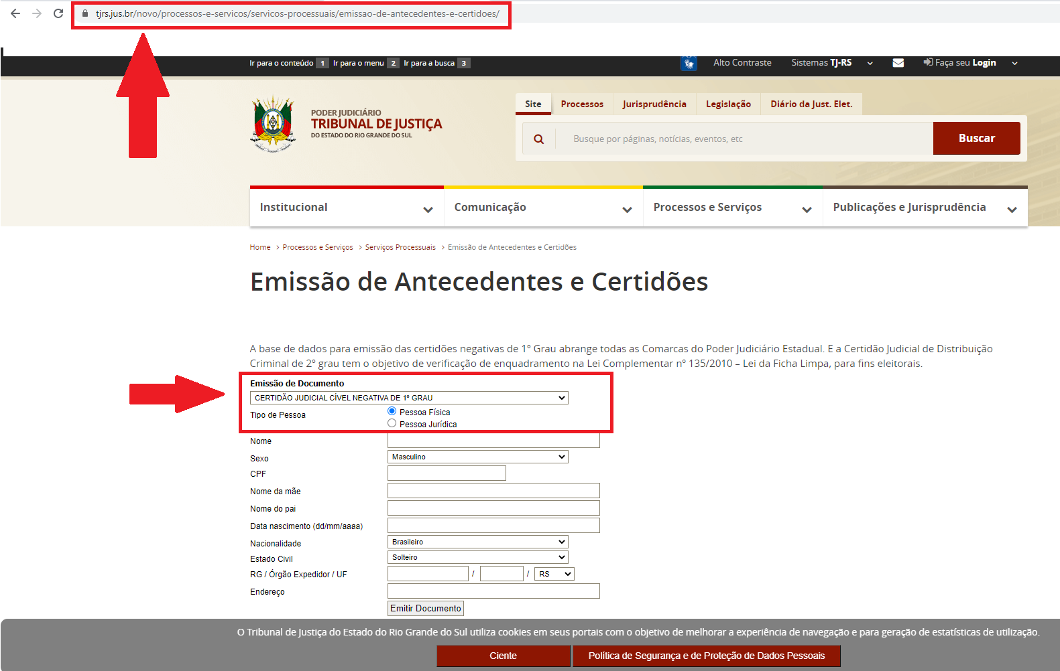This screenshot has height=671, width=1060.
Task: Toggle Alto Contraste mode
Action: click(742, 63)
